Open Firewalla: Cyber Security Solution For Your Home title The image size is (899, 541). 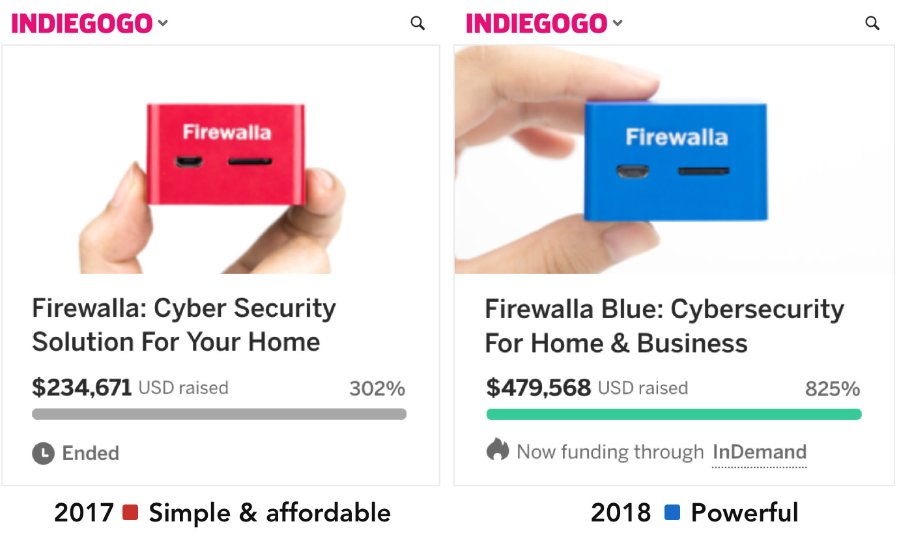click(184, 325)
